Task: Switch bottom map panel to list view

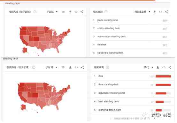Action: (63, 67)
